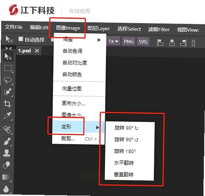This screenshot has width=205, height=196.
Task: Click the align right edges icon
Action: (x=183, y=43)
